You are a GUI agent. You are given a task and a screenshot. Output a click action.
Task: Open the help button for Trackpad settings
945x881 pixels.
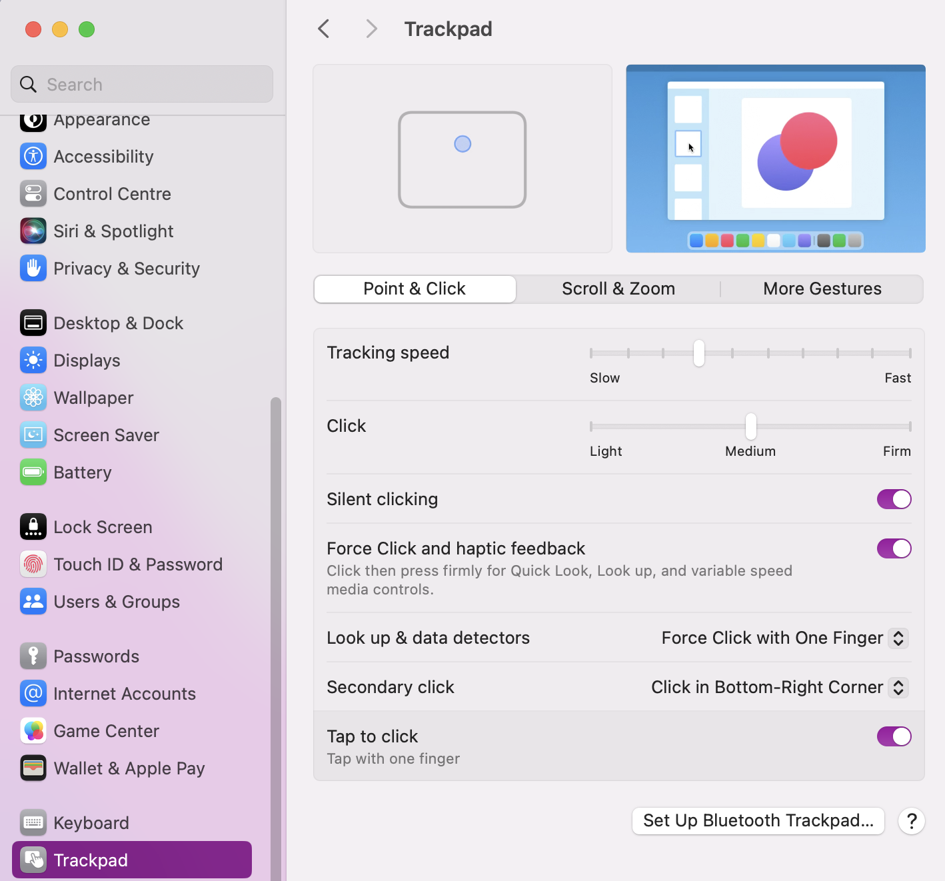click(912, 821)
